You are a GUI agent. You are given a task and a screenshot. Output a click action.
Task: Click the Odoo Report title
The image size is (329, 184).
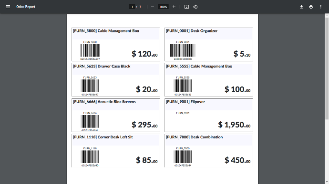coord(26,7)
